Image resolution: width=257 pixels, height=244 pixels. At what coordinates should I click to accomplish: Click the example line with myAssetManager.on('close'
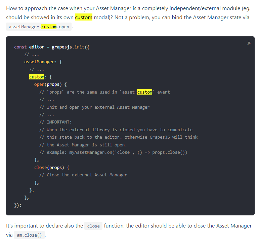click(113, 152)
